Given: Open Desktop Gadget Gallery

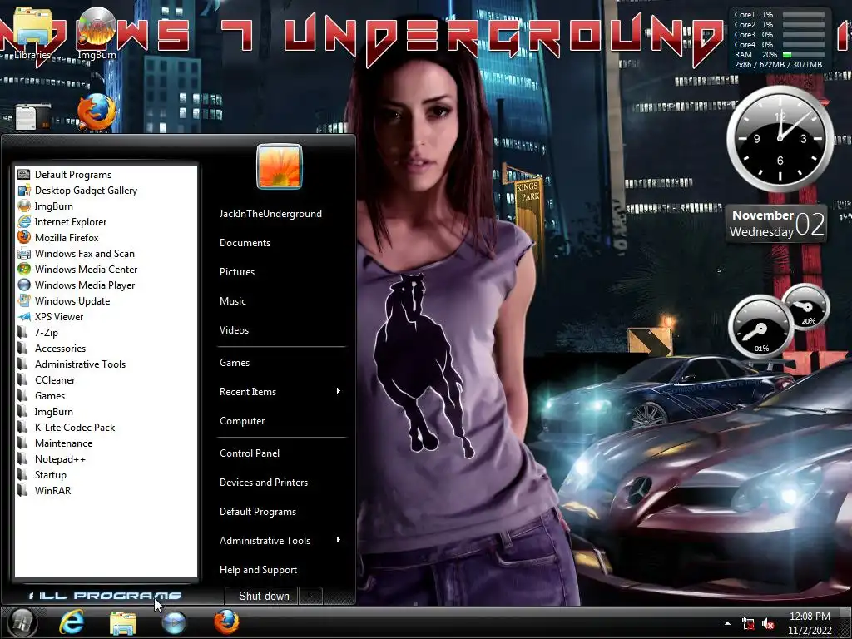Looking at the screenshot, I should point(106,191).
